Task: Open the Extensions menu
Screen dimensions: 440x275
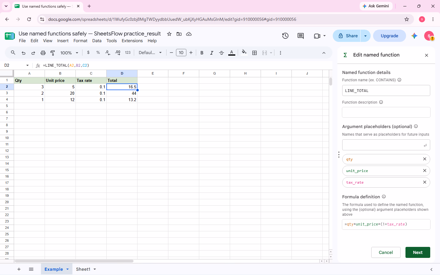Action: [x=132, y=41]
